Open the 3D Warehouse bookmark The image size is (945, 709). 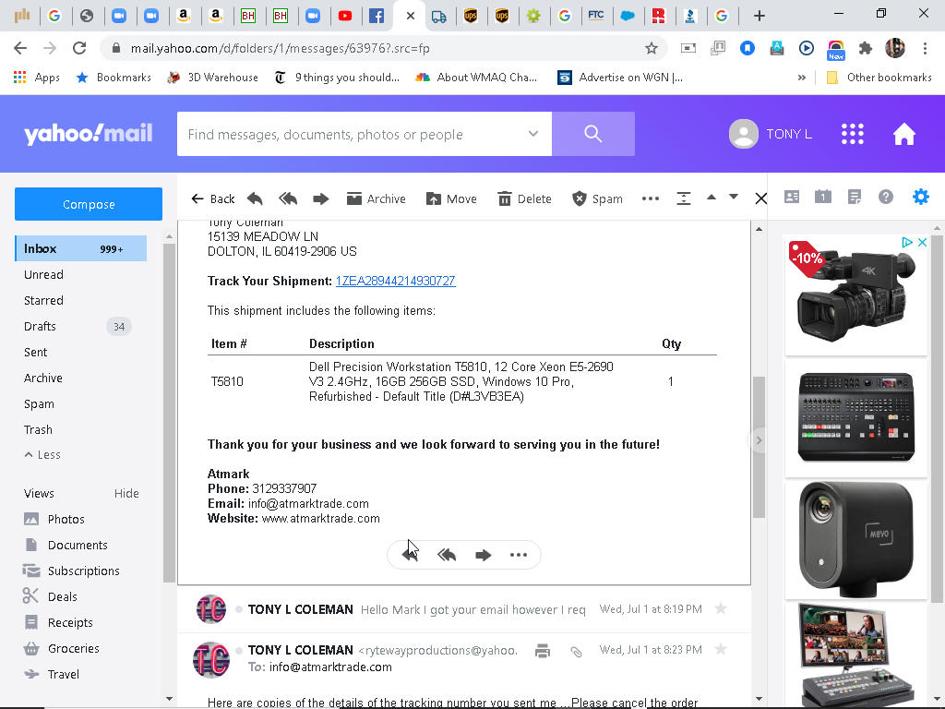pyautogui.click(x=213, y=78)
